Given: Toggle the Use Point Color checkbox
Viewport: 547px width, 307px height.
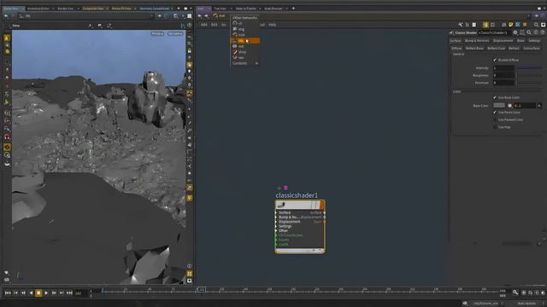Looking at the screenshot, I should (x=495, y=113).
